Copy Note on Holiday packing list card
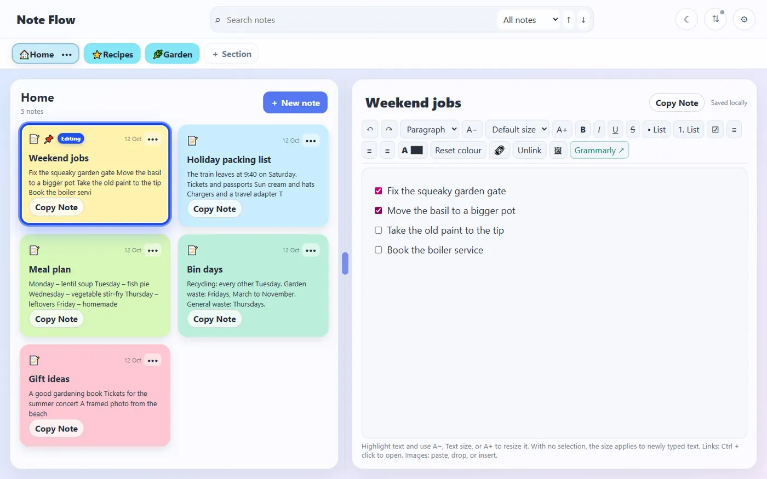Screen dimensions: 767x479 click(x=215, y=209)
